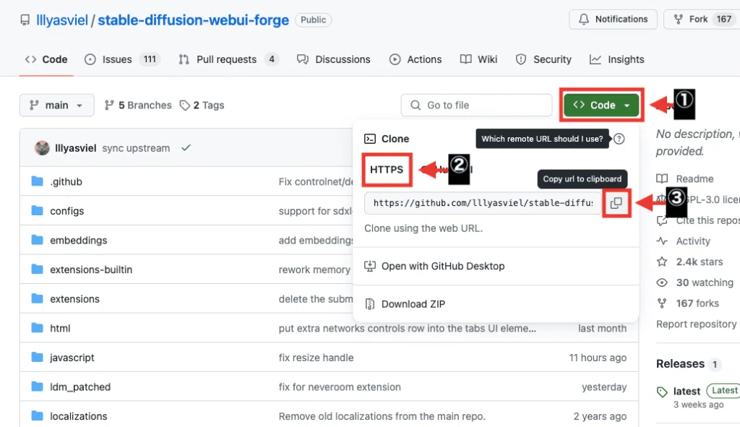
Task: Select the HTTPS clone tab
Action: pyautogui.click(x=387, y=169)
